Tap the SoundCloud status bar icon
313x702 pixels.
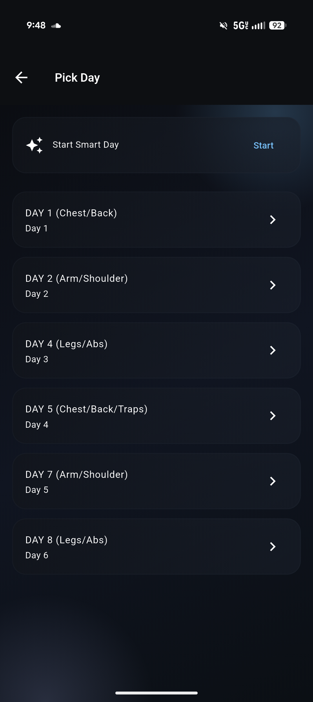[x=56, y=26]
